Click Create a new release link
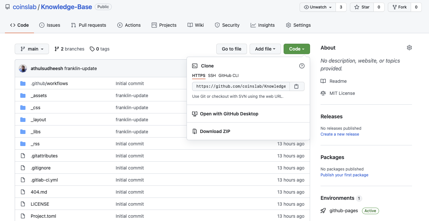The width and height of the screenshot is (429, 221). (x=340, y=134)
